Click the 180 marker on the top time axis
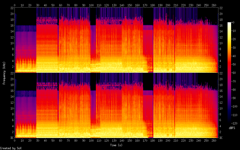The width and height of the screenshot is (240, 150). 153,5
